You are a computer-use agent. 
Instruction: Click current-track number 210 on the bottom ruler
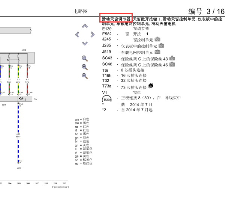64,183
